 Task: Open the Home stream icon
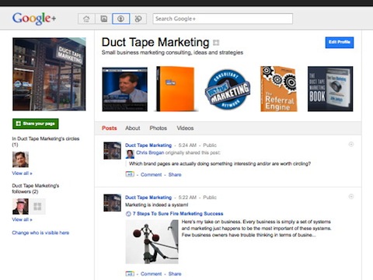coord(86,19)
